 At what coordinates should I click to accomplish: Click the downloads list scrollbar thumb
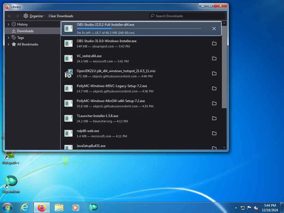coord(224,67)
